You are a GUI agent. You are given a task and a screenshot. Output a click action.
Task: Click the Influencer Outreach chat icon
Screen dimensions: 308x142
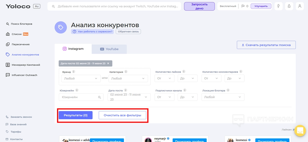(8, 75)
